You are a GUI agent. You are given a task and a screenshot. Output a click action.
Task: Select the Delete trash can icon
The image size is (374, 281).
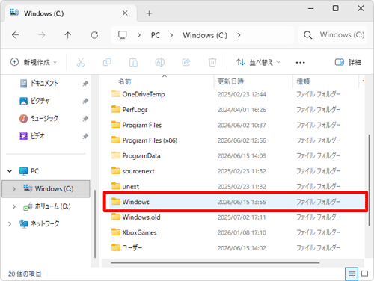[x=212, y=62]
